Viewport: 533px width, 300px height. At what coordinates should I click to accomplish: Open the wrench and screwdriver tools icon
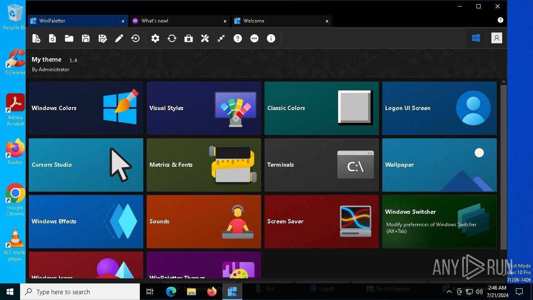click(205, 38)
